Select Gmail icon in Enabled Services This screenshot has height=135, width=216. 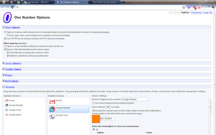tap(52, 102)
